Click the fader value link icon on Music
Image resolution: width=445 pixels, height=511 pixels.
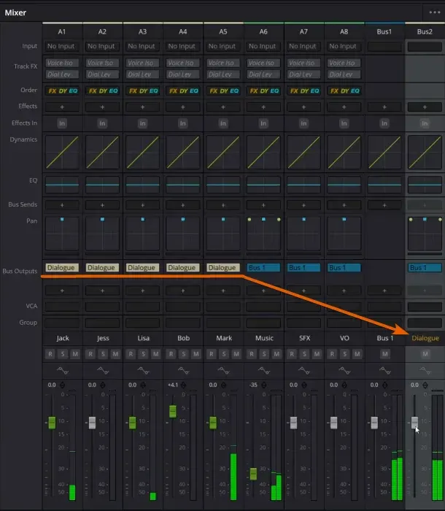(264, 385)
